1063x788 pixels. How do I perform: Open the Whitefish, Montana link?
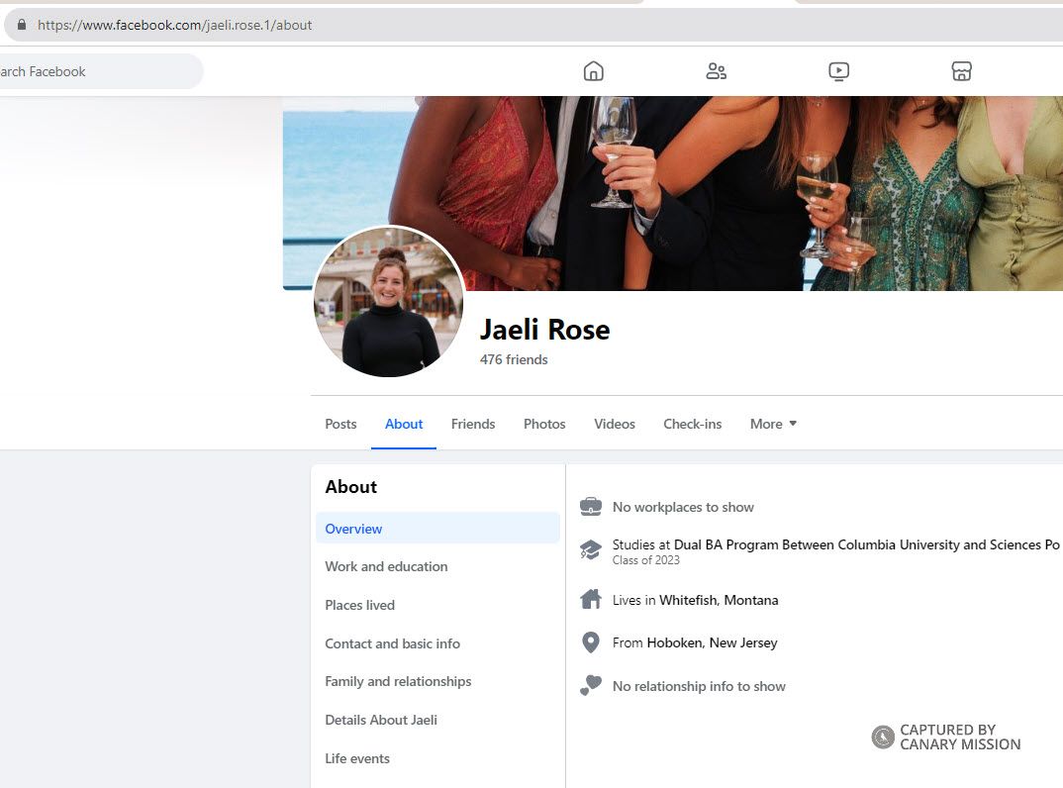[x=719, y=600]
